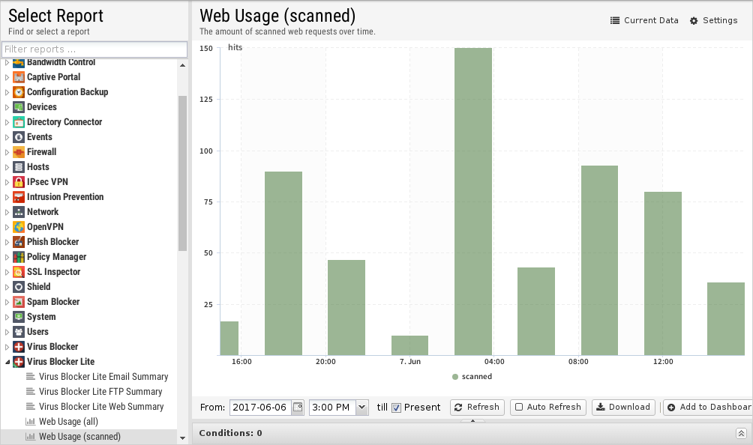
Task: Select Virus Blocker Lite Web Summary report
Action: pos(100,407)
